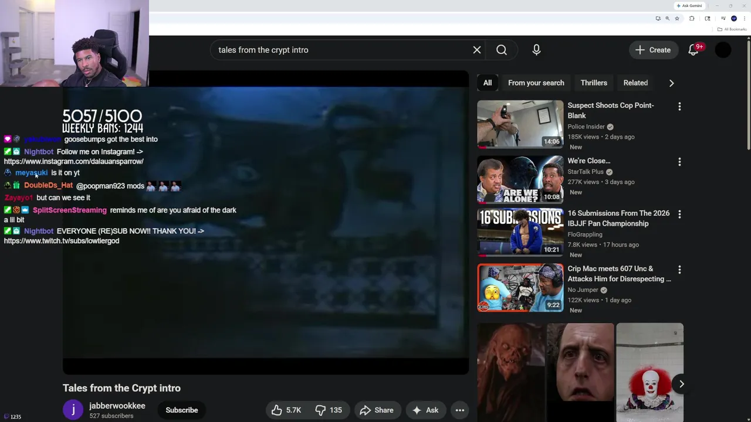Show next shorts with the right arrow
This screenshot has width=751, height=422.
tap(681, 384)
